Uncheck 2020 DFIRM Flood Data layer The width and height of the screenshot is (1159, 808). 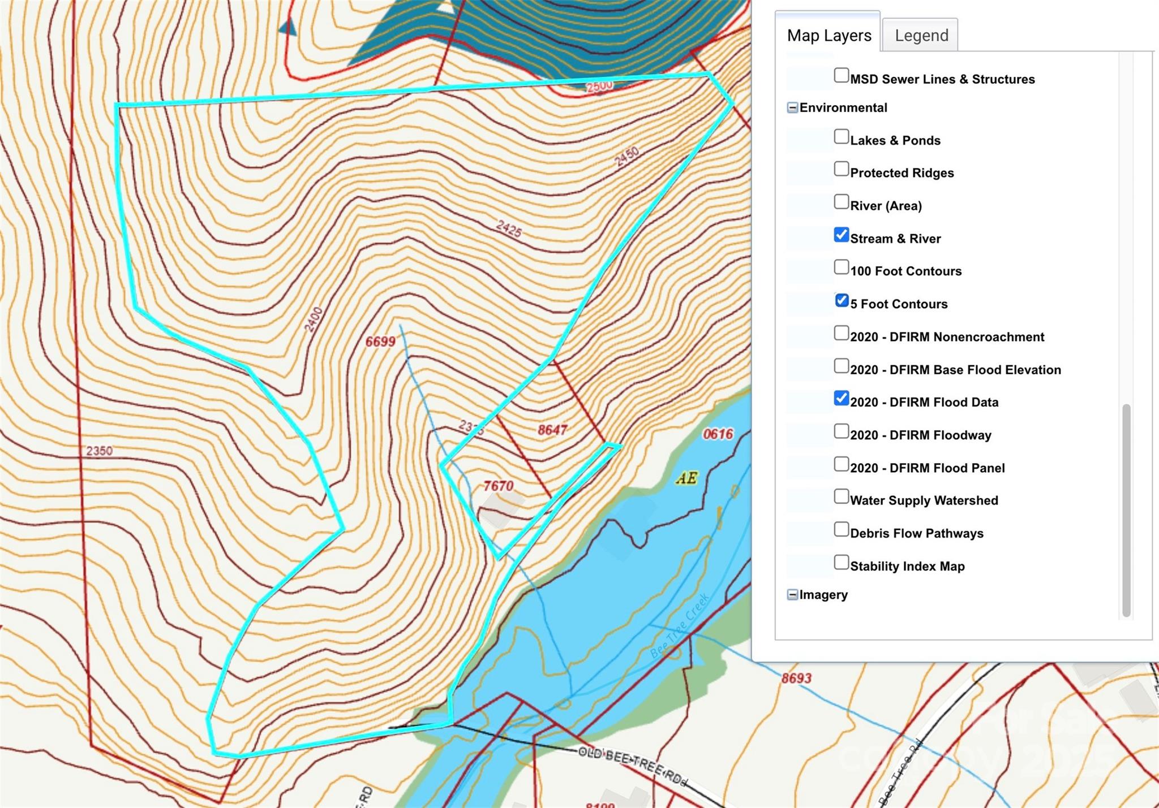(841, 399)
